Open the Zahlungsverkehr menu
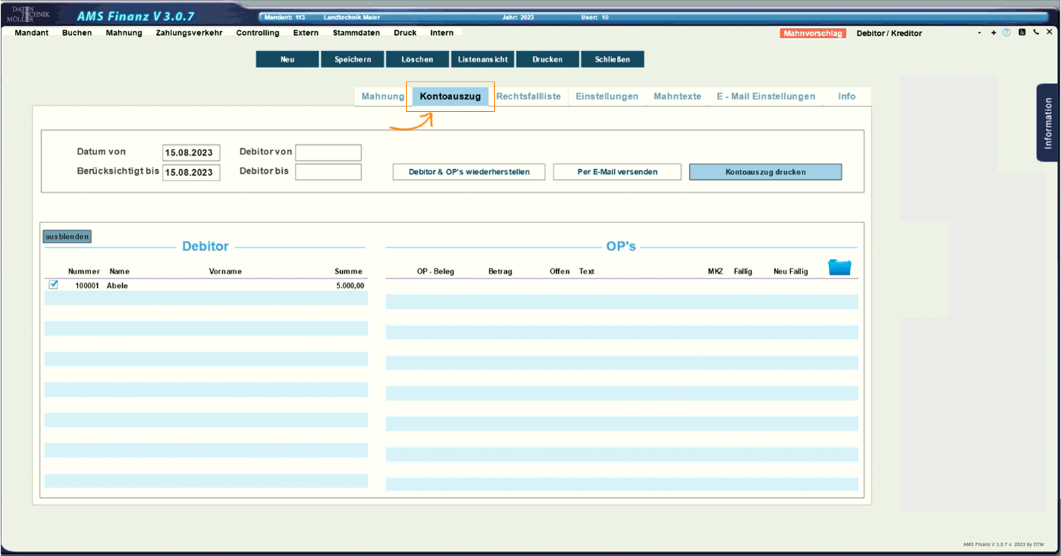The width and height of the screenshot is (1061, 556). 189,32
